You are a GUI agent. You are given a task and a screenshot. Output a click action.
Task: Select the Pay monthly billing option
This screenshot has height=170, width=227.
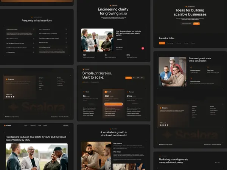[x=86, y=82]
